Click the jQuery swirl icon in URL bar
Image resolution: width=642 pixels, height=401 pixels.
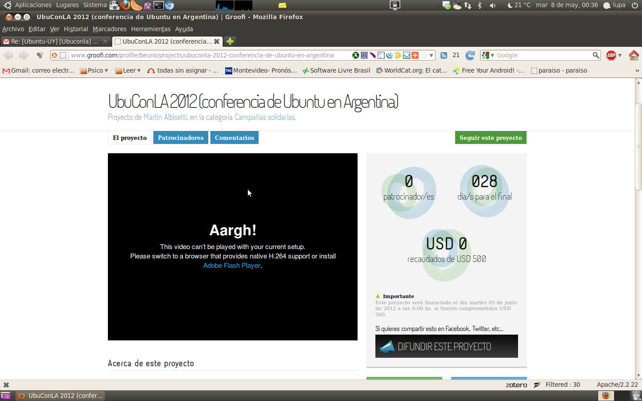[390, 55]
